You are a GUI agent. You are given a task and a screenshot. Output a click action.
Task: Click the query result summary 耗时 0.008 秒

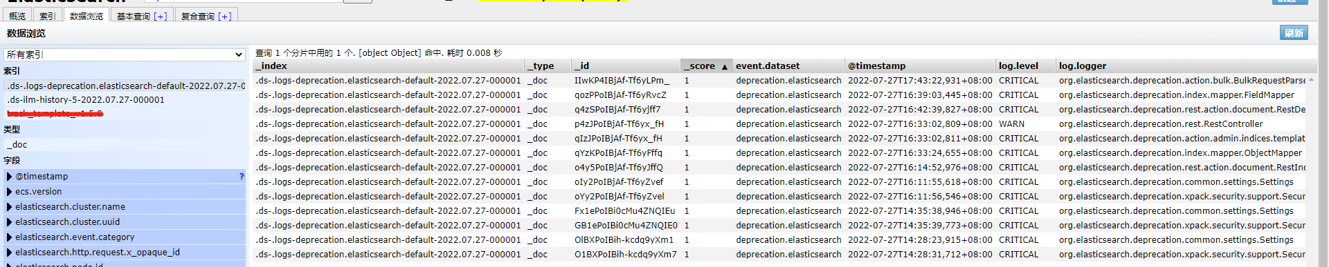point(474,53)
